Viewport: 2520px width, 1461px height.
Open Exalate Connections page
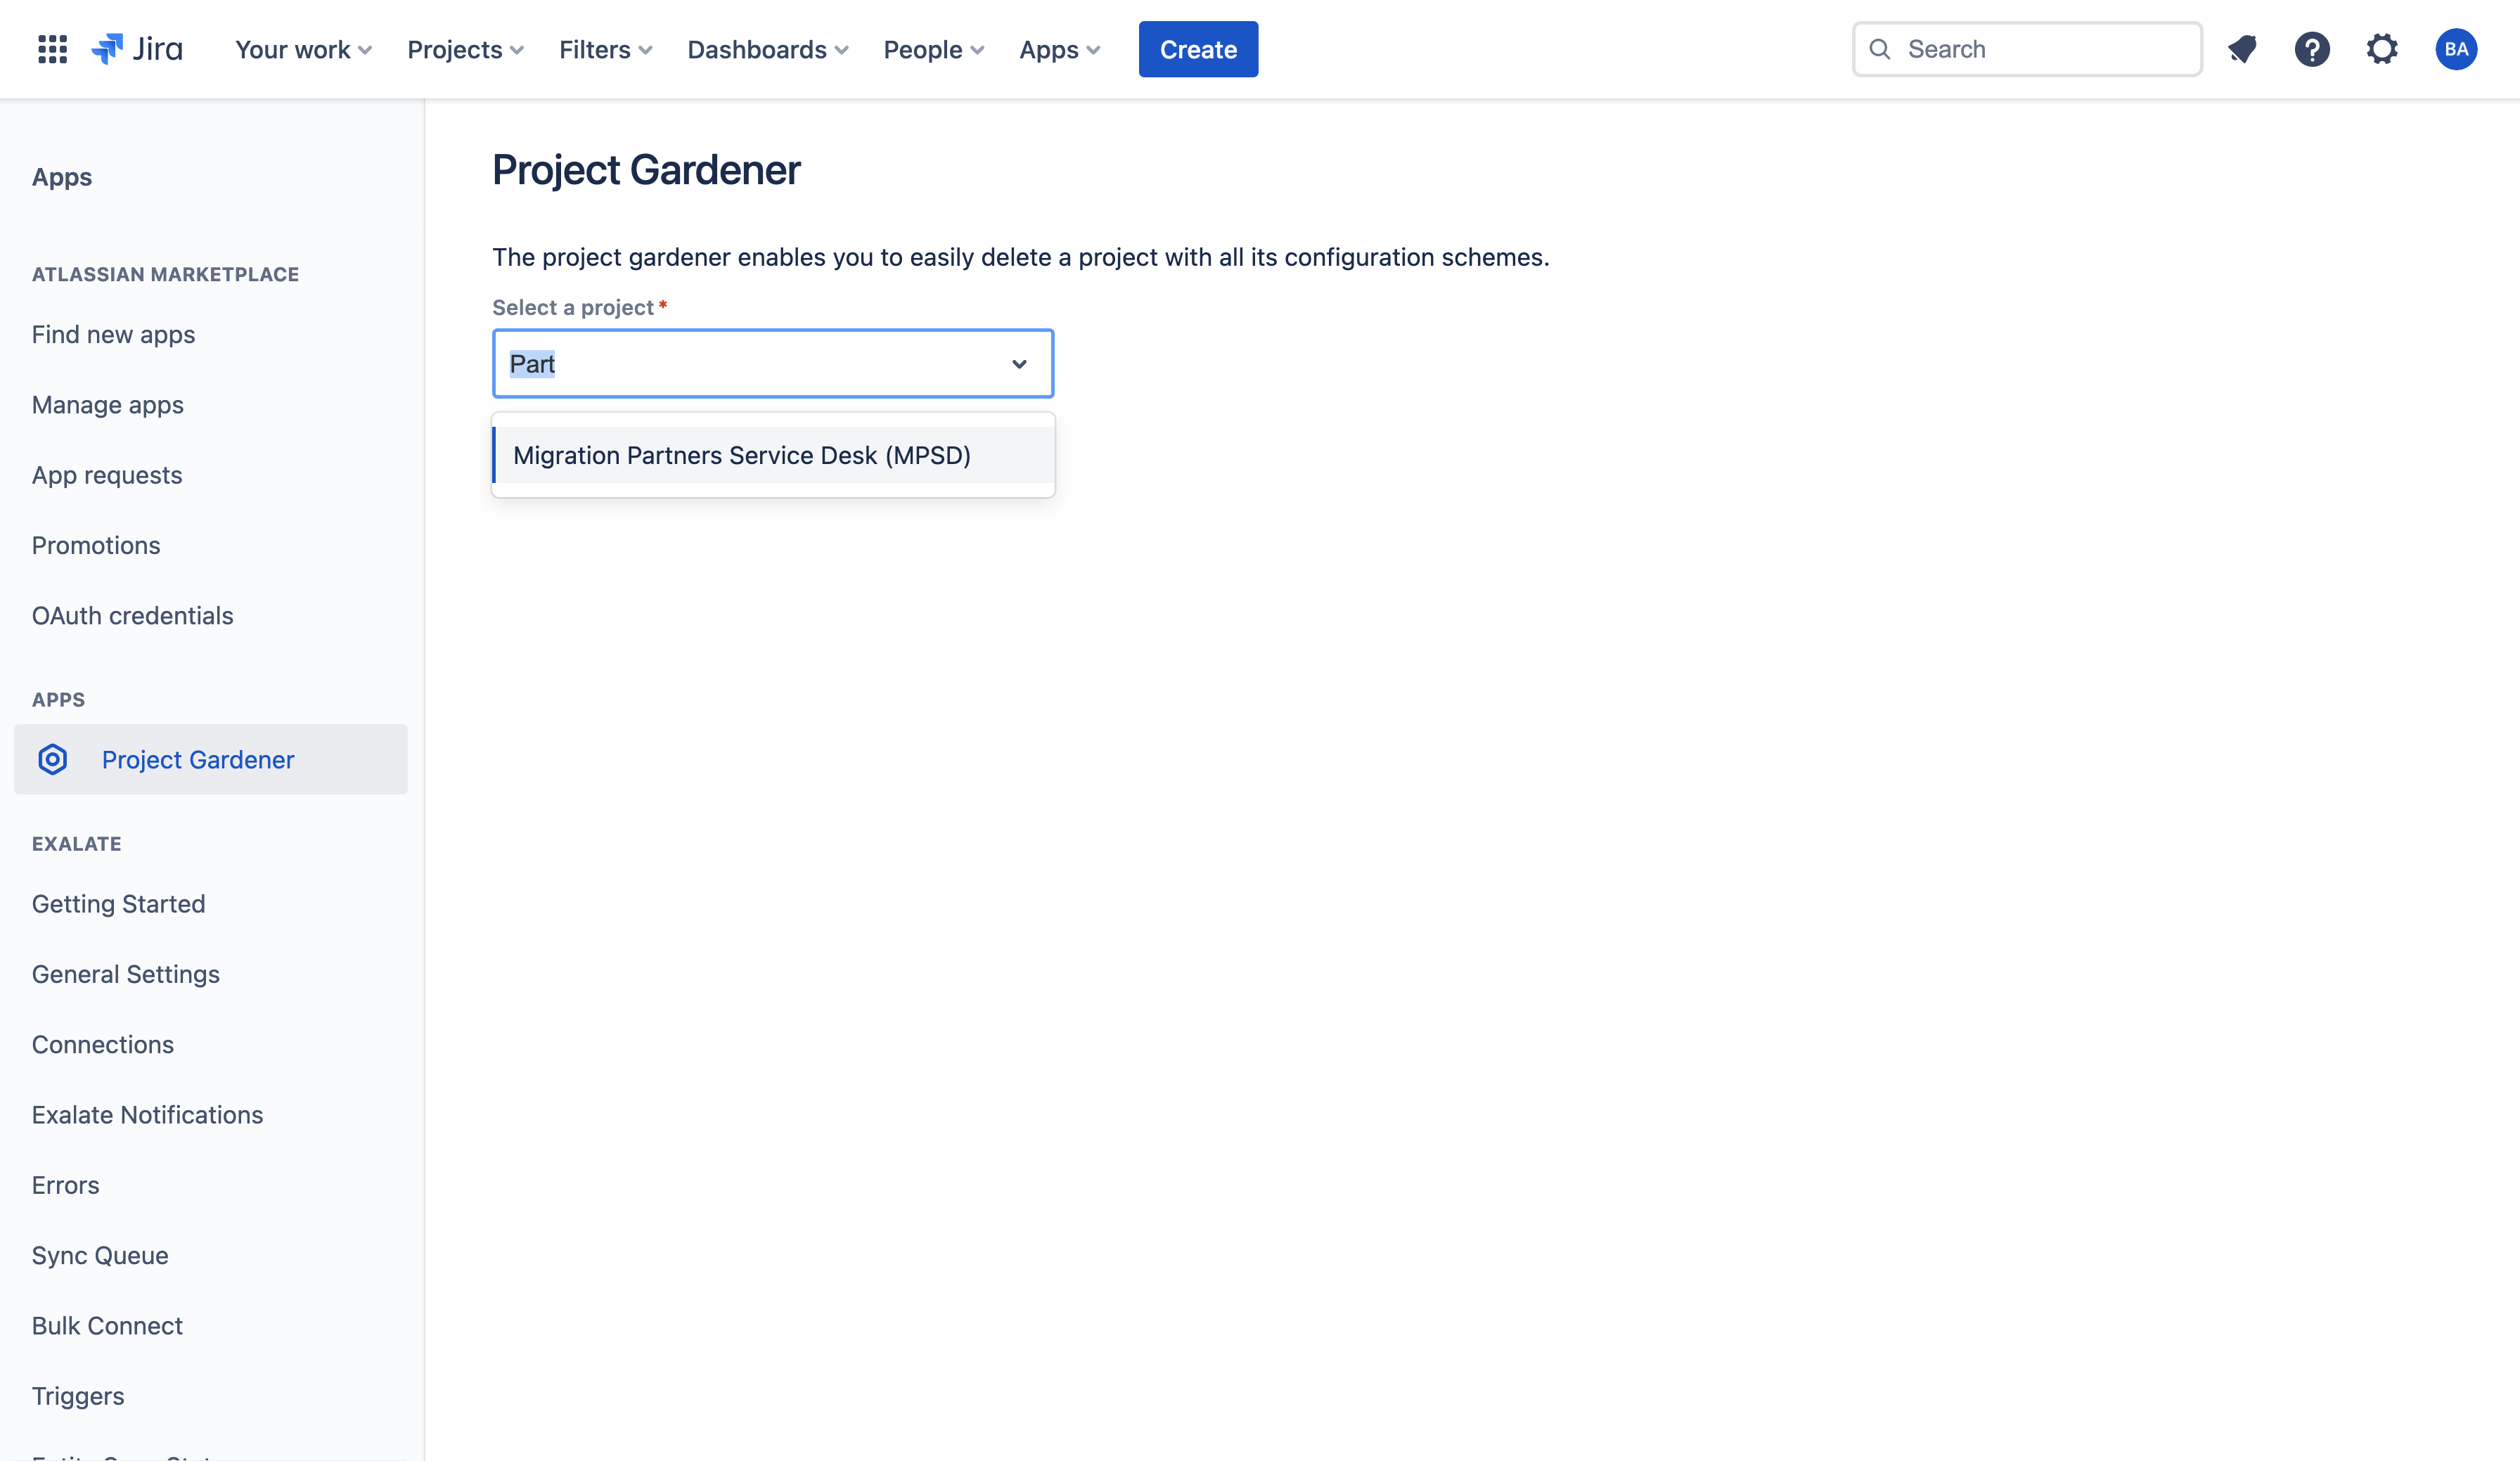103,1044
